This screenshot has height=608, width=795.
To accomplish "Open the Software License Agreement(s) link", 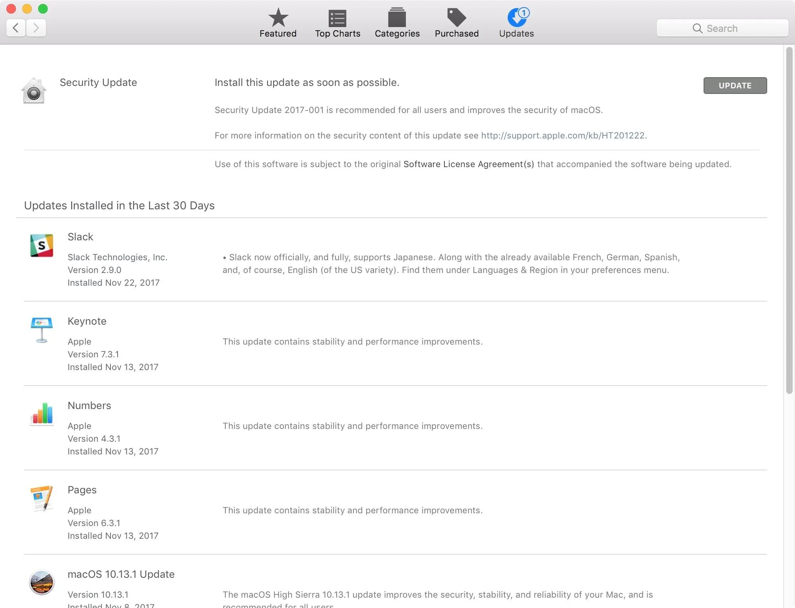I will [x=469, y=164].
